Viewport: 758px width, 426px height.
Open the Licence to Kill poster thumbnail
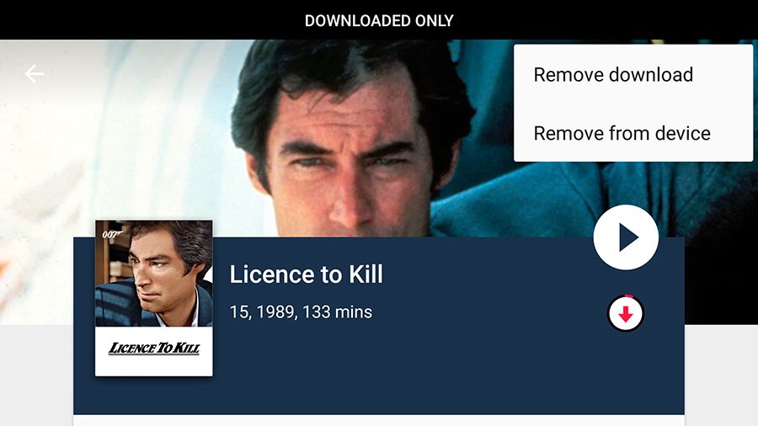pyautogui.click(x=154, y=298)
